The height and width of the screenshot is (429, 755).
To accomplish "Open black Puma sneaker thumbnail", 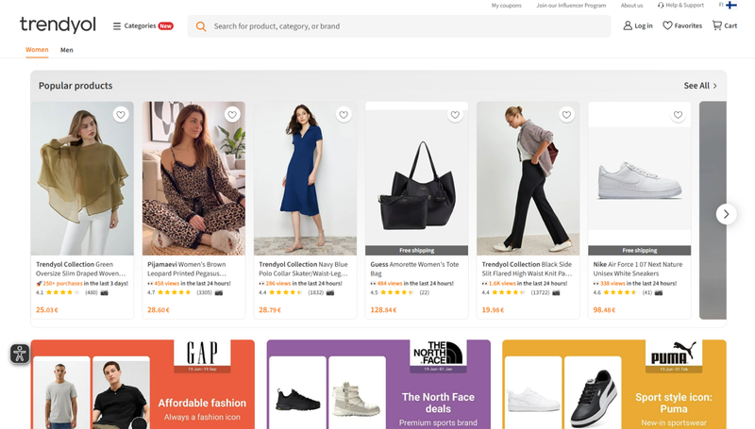I will click(x=593, y=393).
